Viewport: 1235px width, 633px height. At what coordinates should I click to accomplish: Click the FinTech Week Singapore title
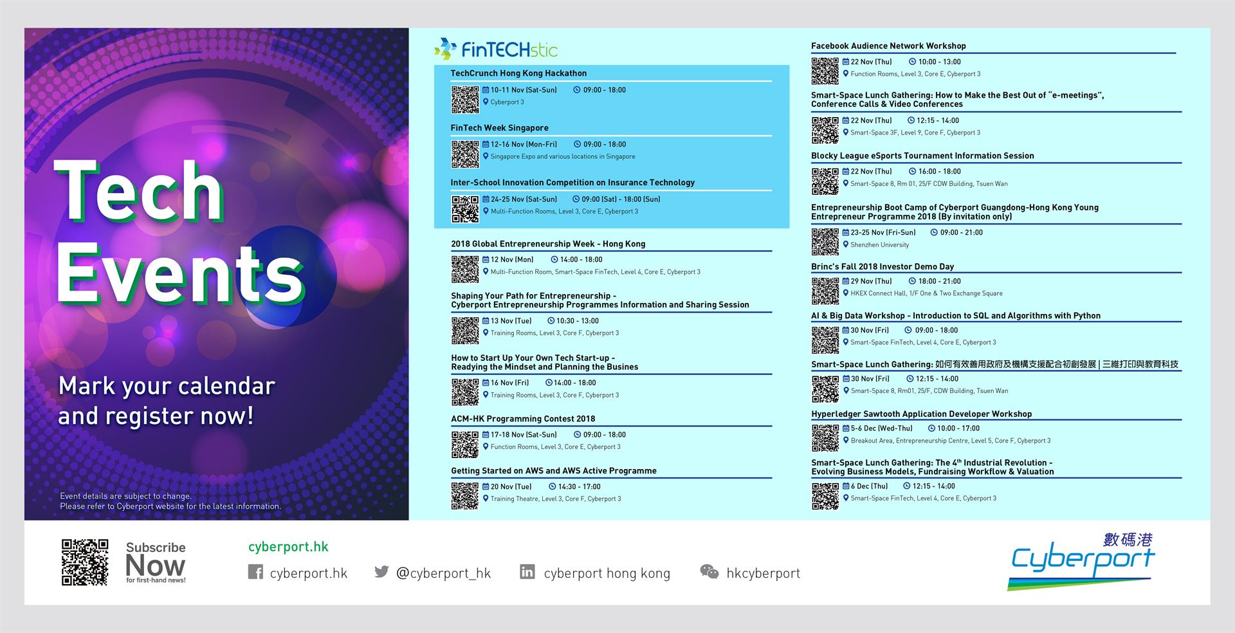tap(500, 128)
